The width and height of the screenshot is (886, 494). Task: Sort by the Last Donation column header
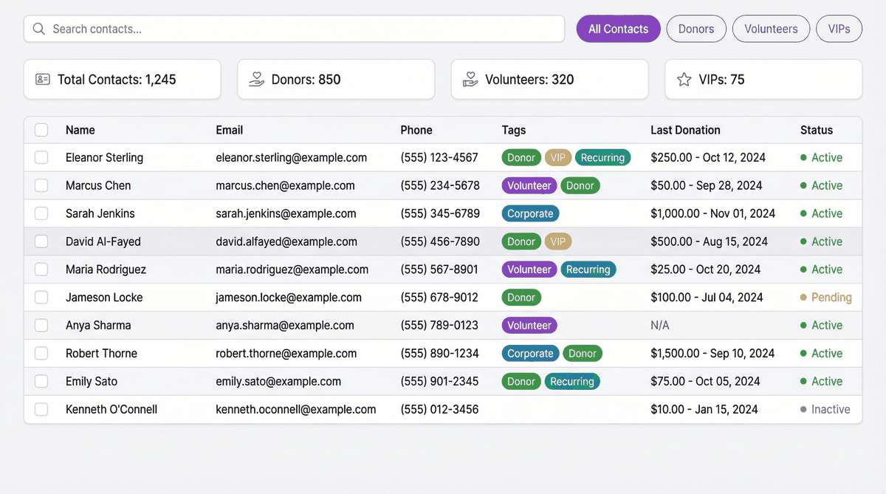(x=685, y=129)
